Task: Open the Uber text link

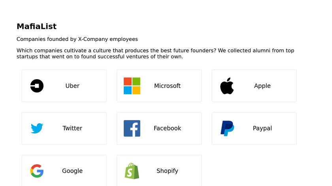Action: [72, 86]
